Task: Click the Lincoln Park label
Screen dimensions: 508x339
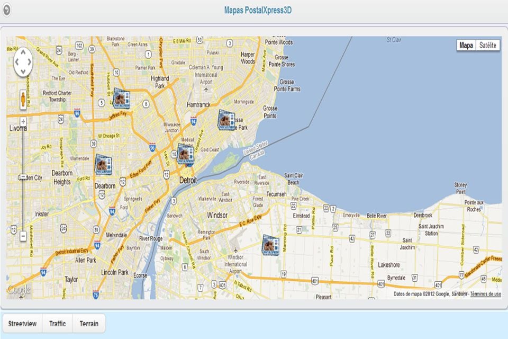Action: click(115, 272)
